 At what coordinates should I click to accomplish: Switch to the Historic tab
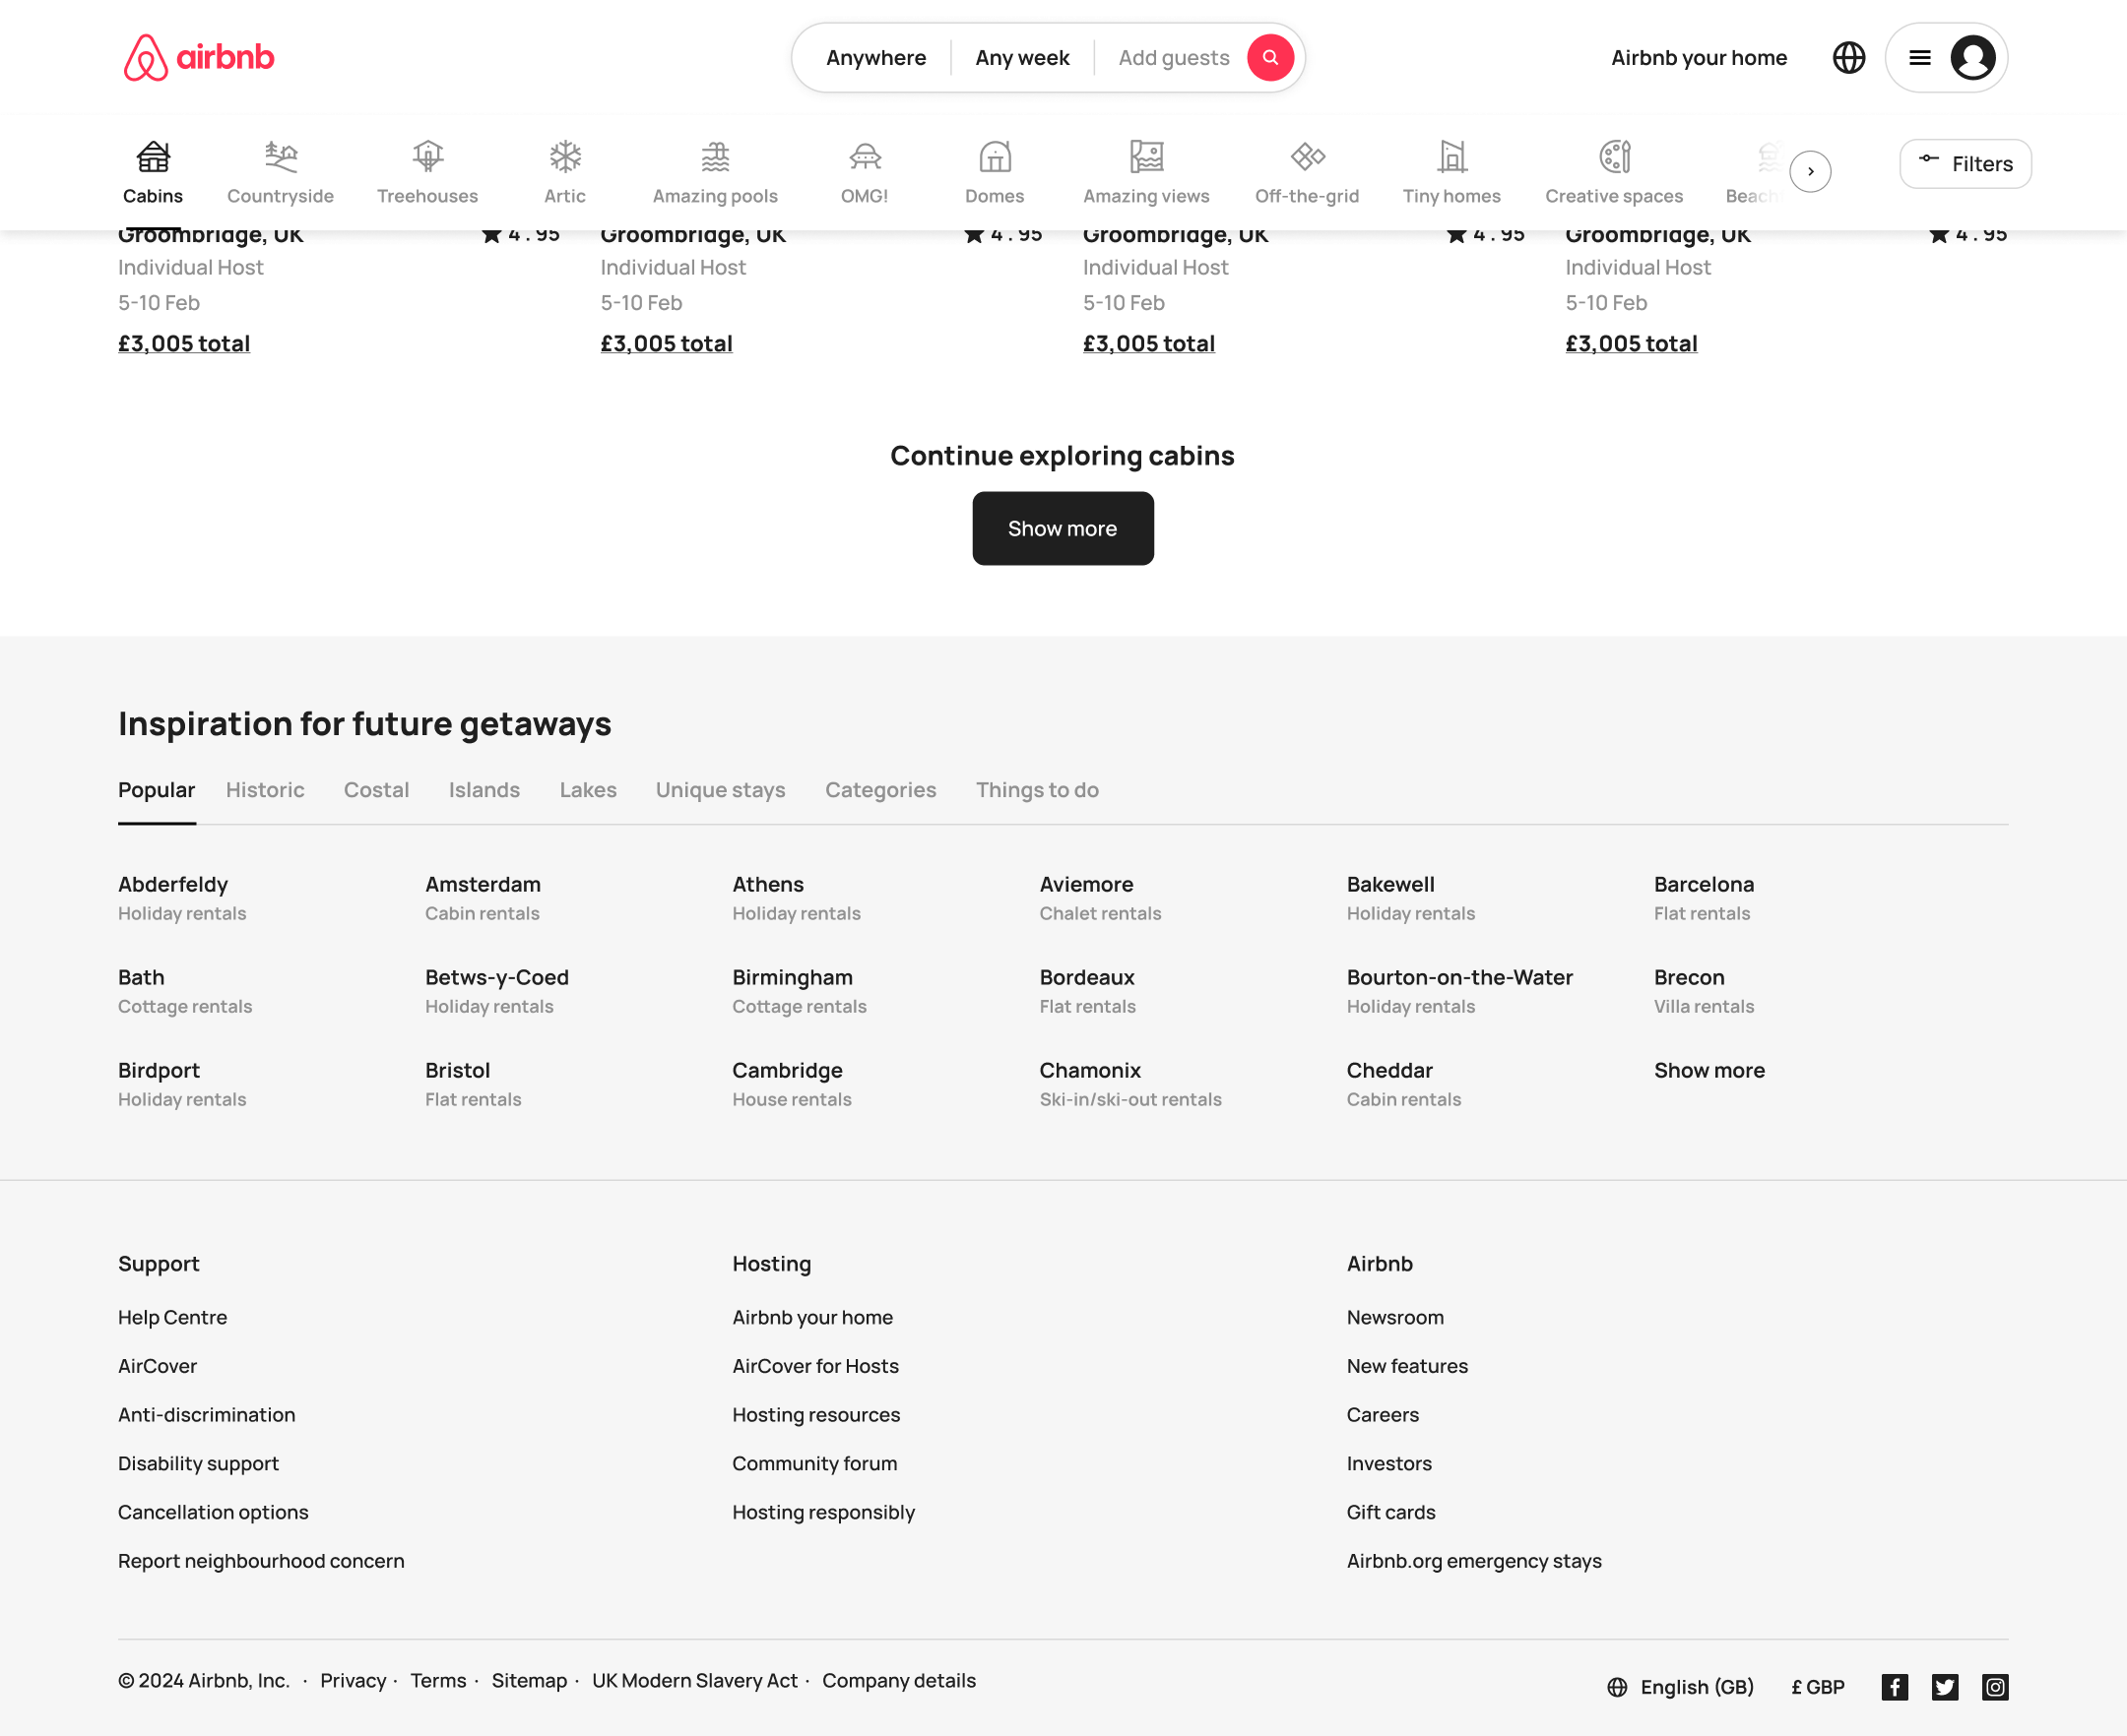coord(265,790)
